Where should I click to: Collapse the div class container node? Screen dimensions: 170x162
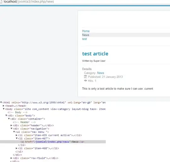tap(9, 119)
